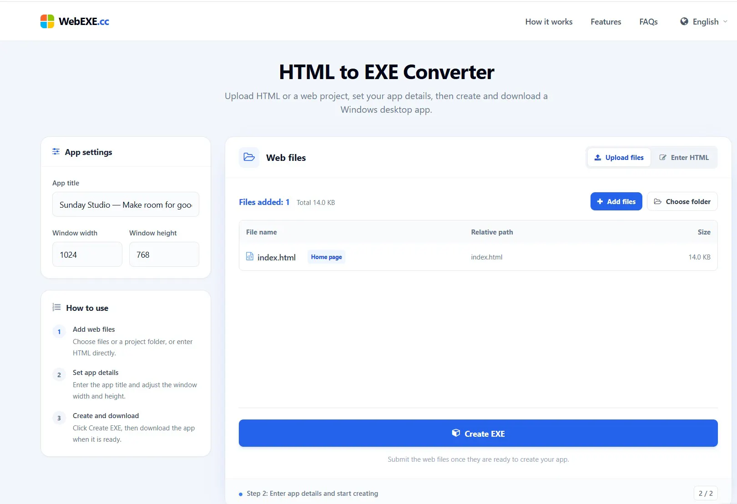Open the How it works menu item
The image size is (737, 504).
(x=549, y=21)
